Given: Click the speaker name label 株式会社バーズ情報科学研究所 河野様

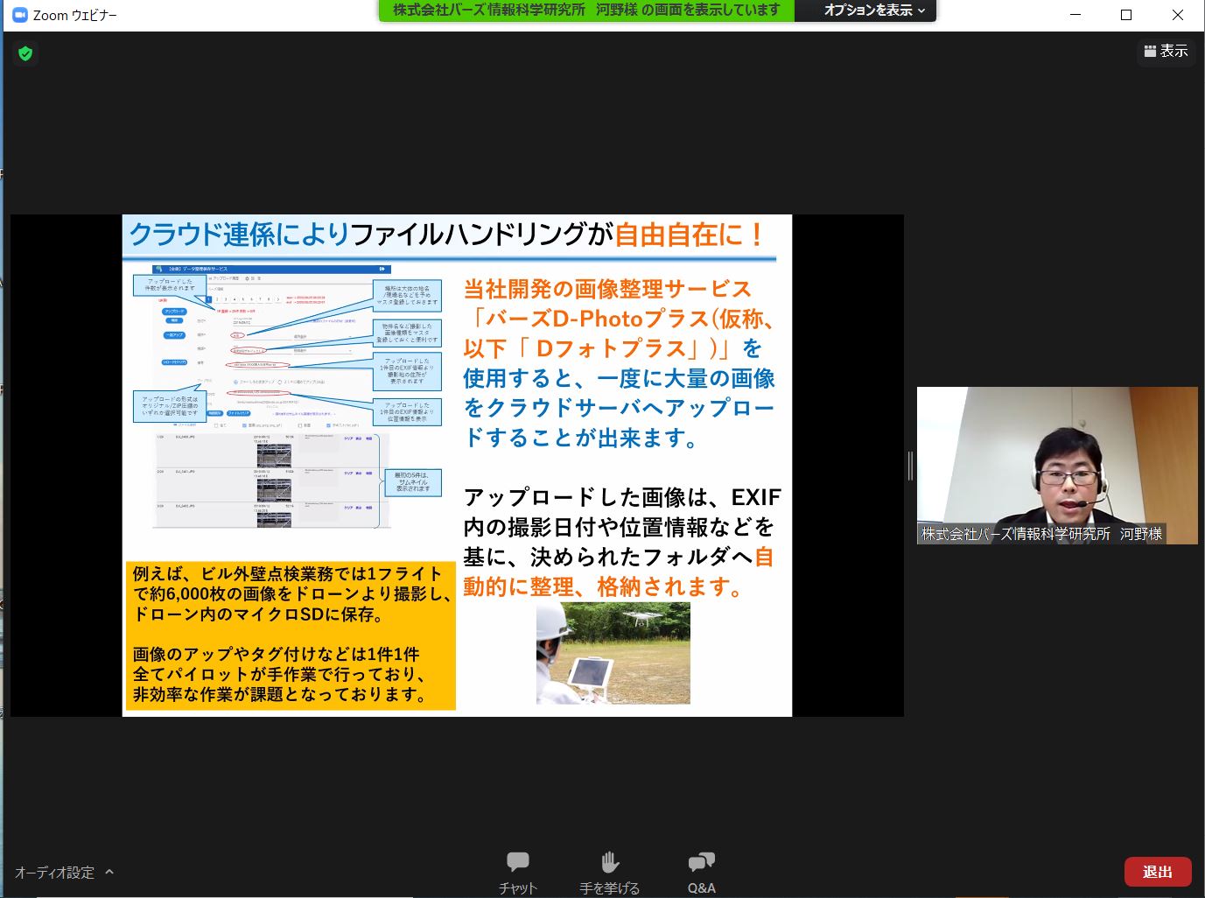Looking at the screenshot, I should [1041, 534].
